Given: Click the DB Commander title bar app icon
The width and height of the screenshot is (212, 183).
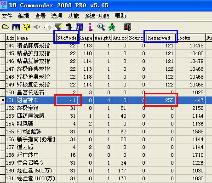Looking at the screenshot, I should pos(3,5).
